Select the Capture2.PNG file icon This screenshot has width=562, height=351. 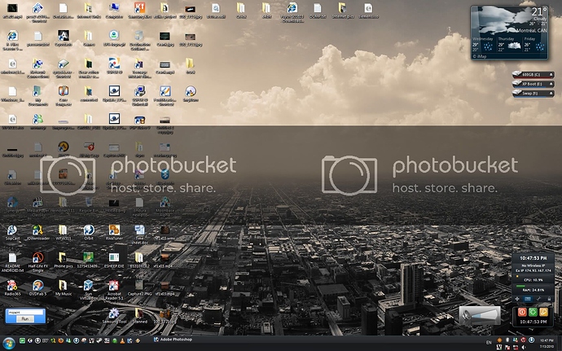click(139, 286)
